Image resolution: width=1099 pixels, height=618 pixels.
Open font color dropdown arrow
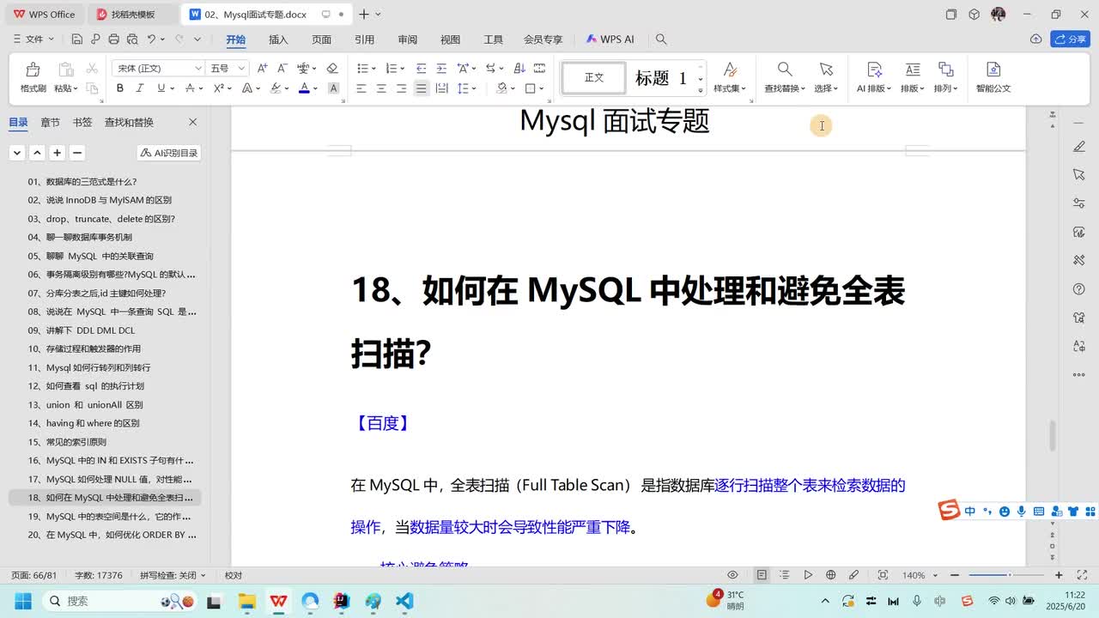[x=316, y=88]
